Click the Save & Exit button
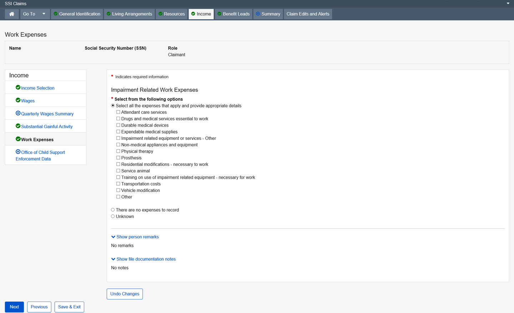This screenshot has height=313, width=514. tap(69, 307)
